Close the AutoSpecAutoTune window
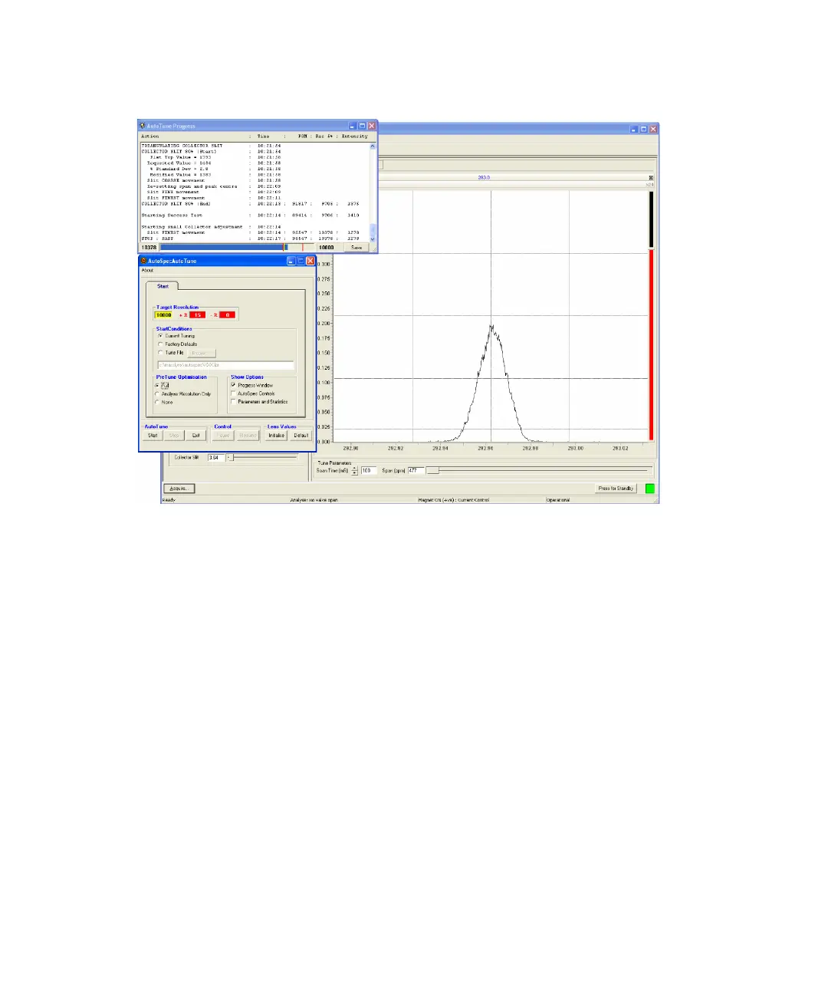This screenshot has height=994, width=828. [x=310, y=261]
